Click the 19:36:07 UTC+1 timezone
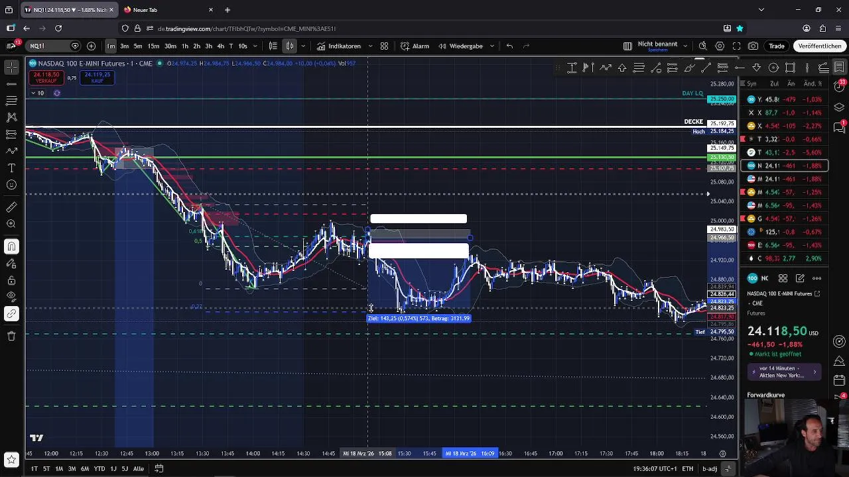 click(x=655, y=468)
